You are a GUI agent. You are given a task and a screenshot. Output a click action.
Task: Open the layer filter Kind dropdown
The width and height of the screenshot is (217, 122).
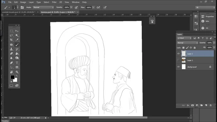click(x=184, y=38)
